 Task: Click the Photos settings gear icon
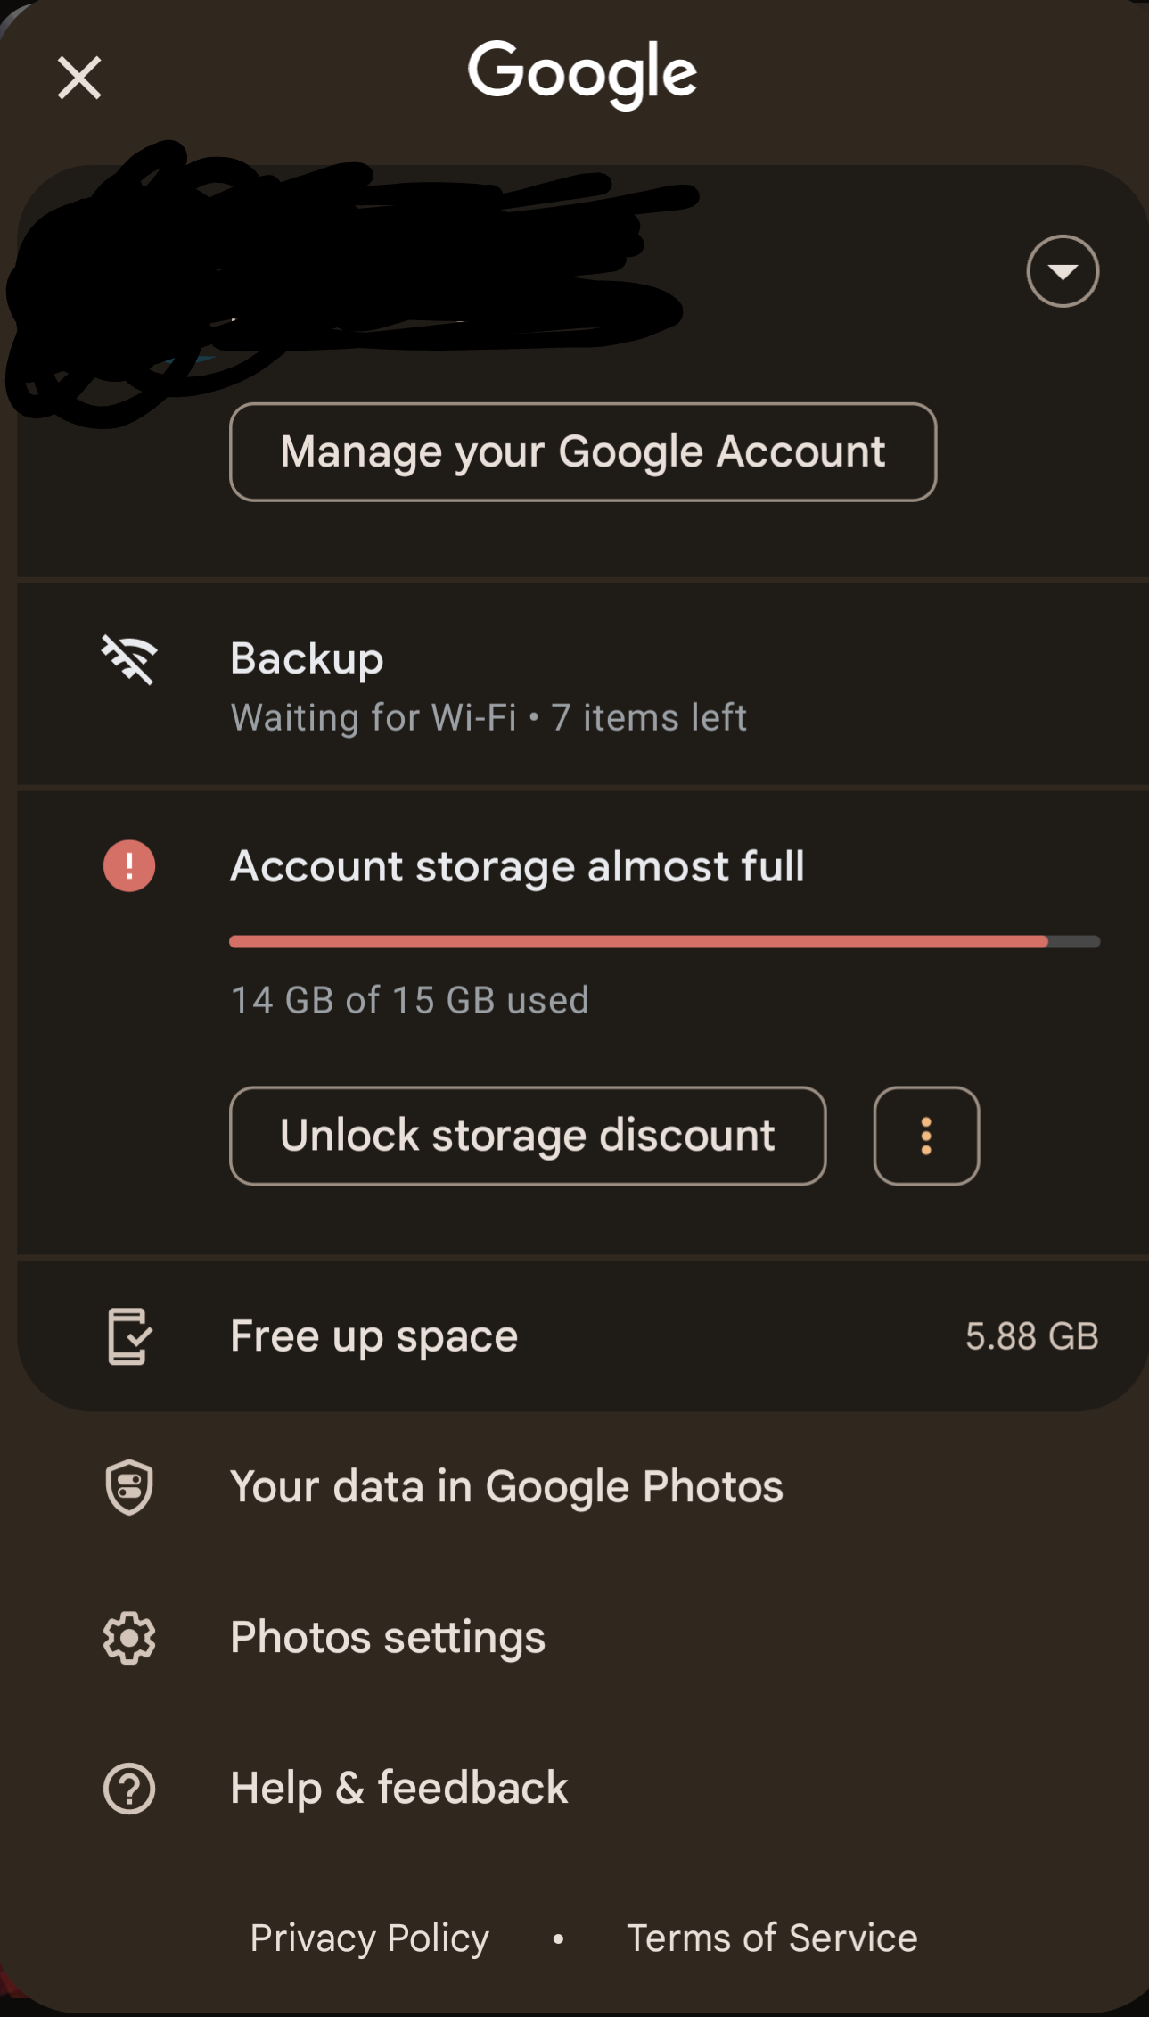(x=129, y=1638)
